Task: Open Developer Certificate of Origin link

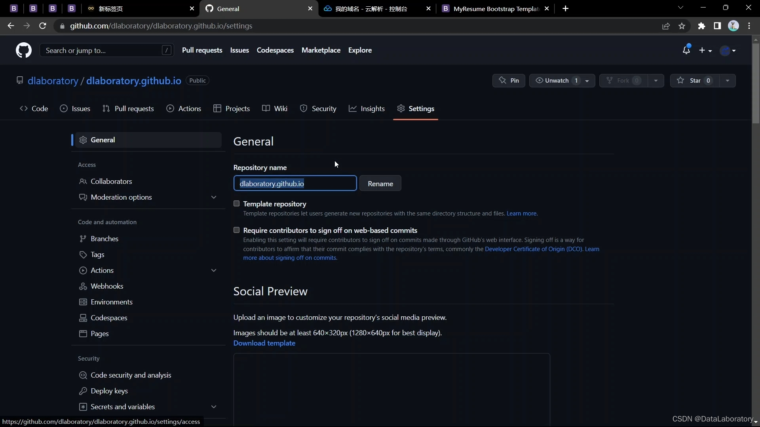Action: (x=534, y=249)
